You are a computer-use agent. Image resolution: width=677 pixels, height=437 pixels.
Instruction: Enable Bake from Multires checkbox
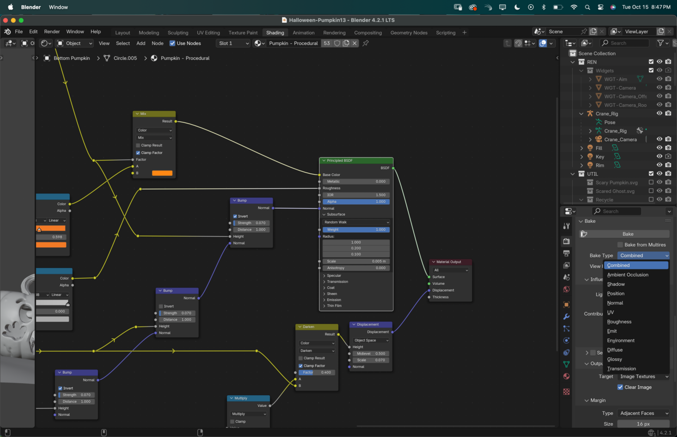tap(620, 245)
